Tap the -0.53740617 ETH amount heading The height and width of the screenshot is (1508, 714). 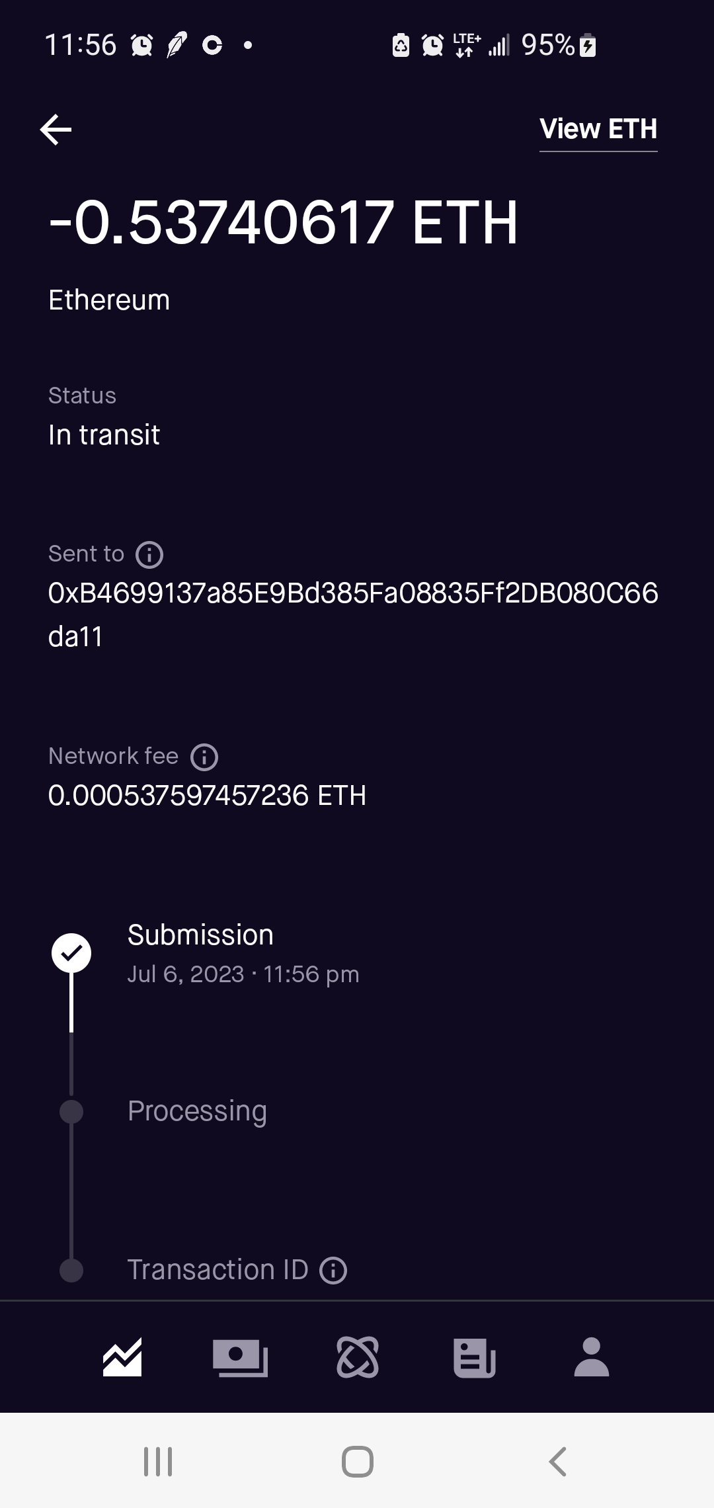click(x=283, y=223)
